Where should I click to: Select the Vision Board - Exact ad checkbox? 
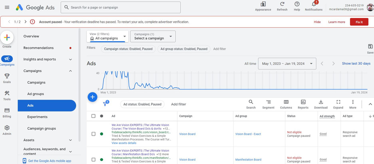click(93, 134)
